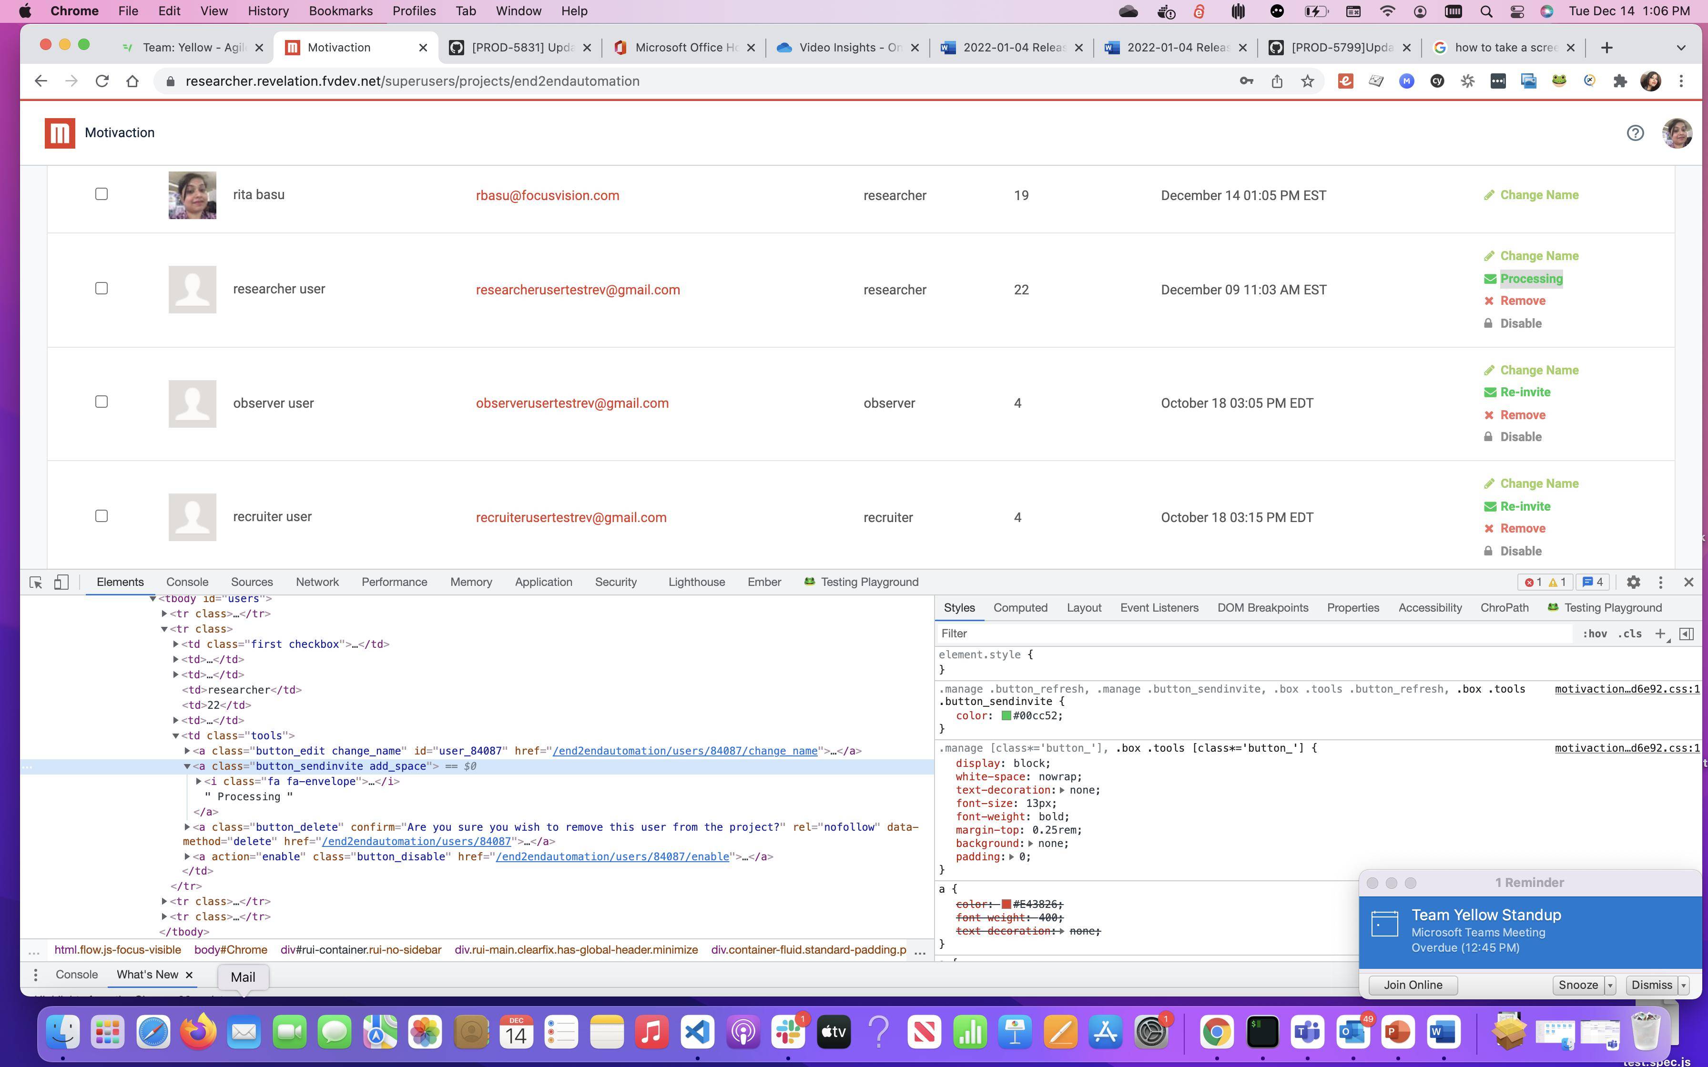The width and height of the screenshot is (1708, 1067).
Task: Toggle the computed styles sidebar icon
Action: pos(1686,634)
